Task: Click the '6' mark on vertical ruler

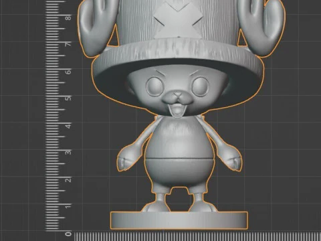Action: 68,72
